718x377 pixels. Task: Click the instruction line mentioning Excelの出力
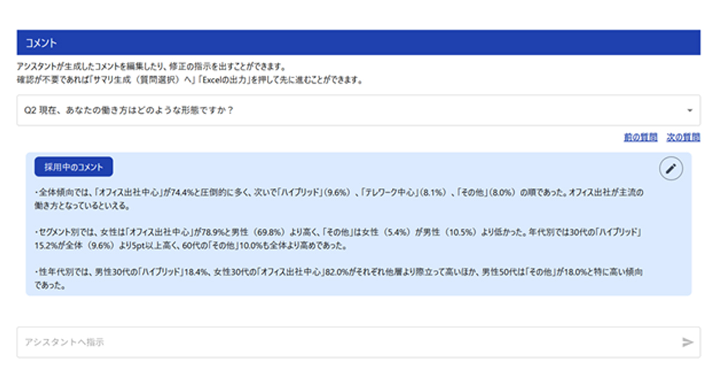pyautogui.click(x=190, y=80)
